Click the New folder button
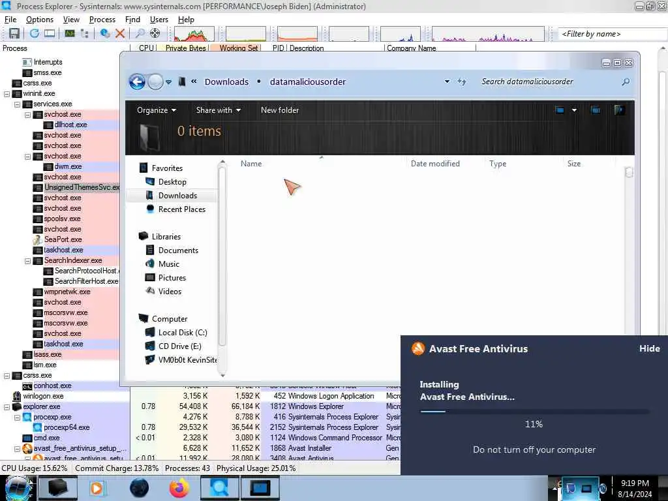The height and width of the screenshot is (501, 668). pos(279,110)
